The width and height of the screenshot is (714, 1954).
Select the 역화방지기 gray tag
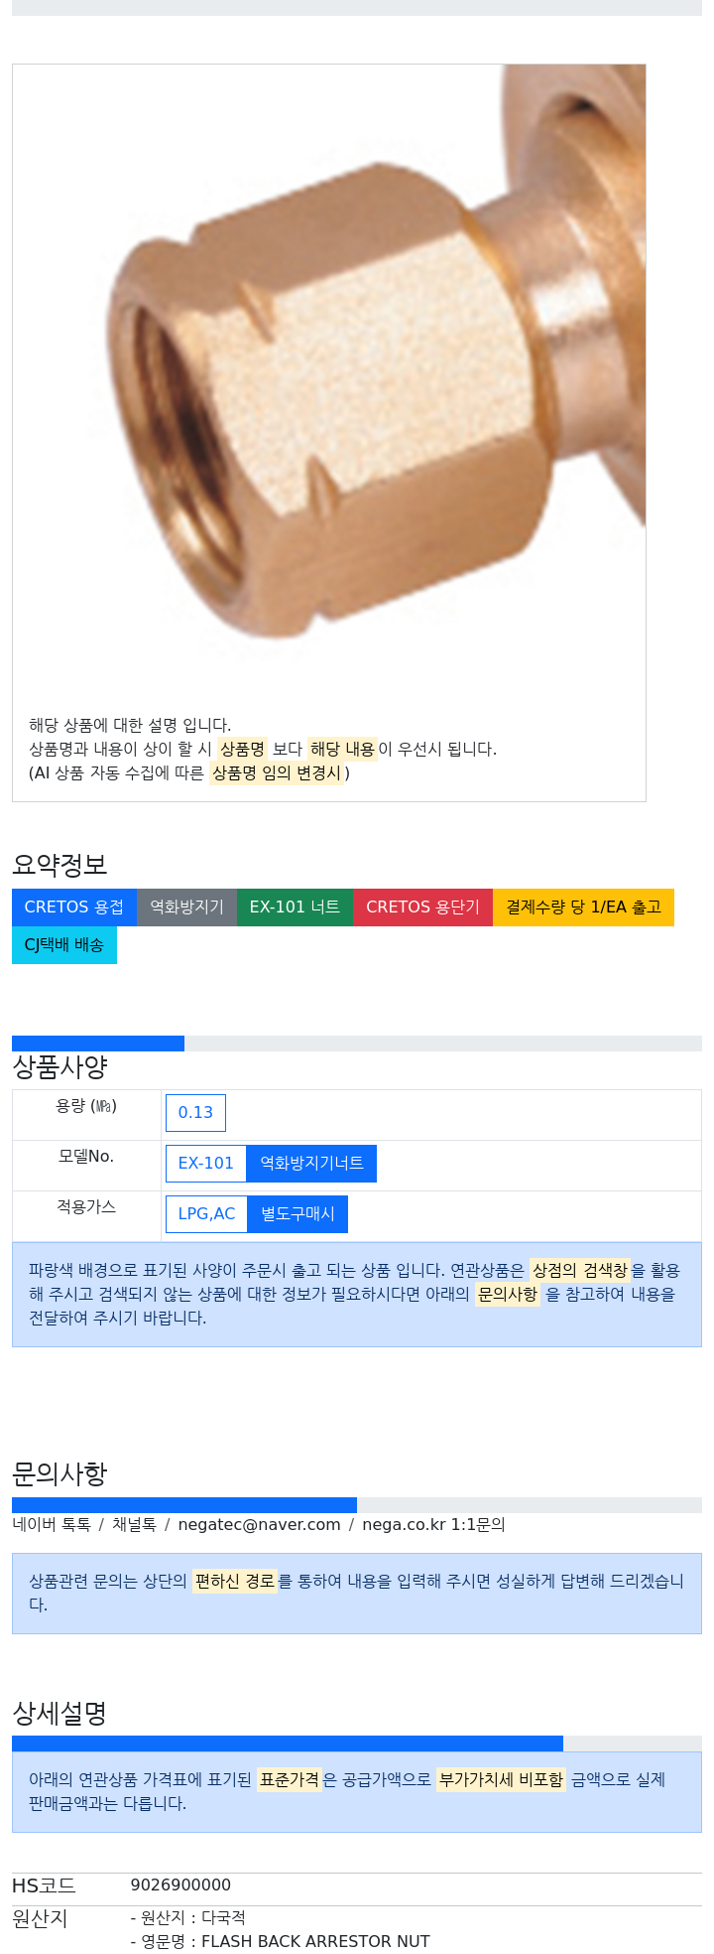click(x=186, y=907)
